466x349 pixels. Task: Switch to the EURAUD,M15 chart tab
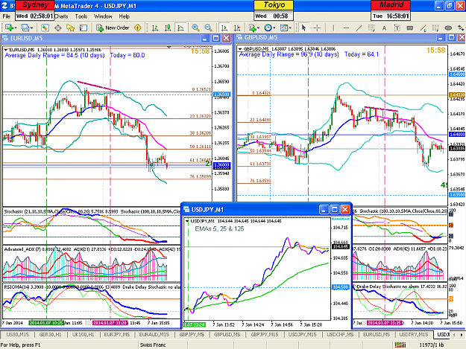(x=154, y=334)
